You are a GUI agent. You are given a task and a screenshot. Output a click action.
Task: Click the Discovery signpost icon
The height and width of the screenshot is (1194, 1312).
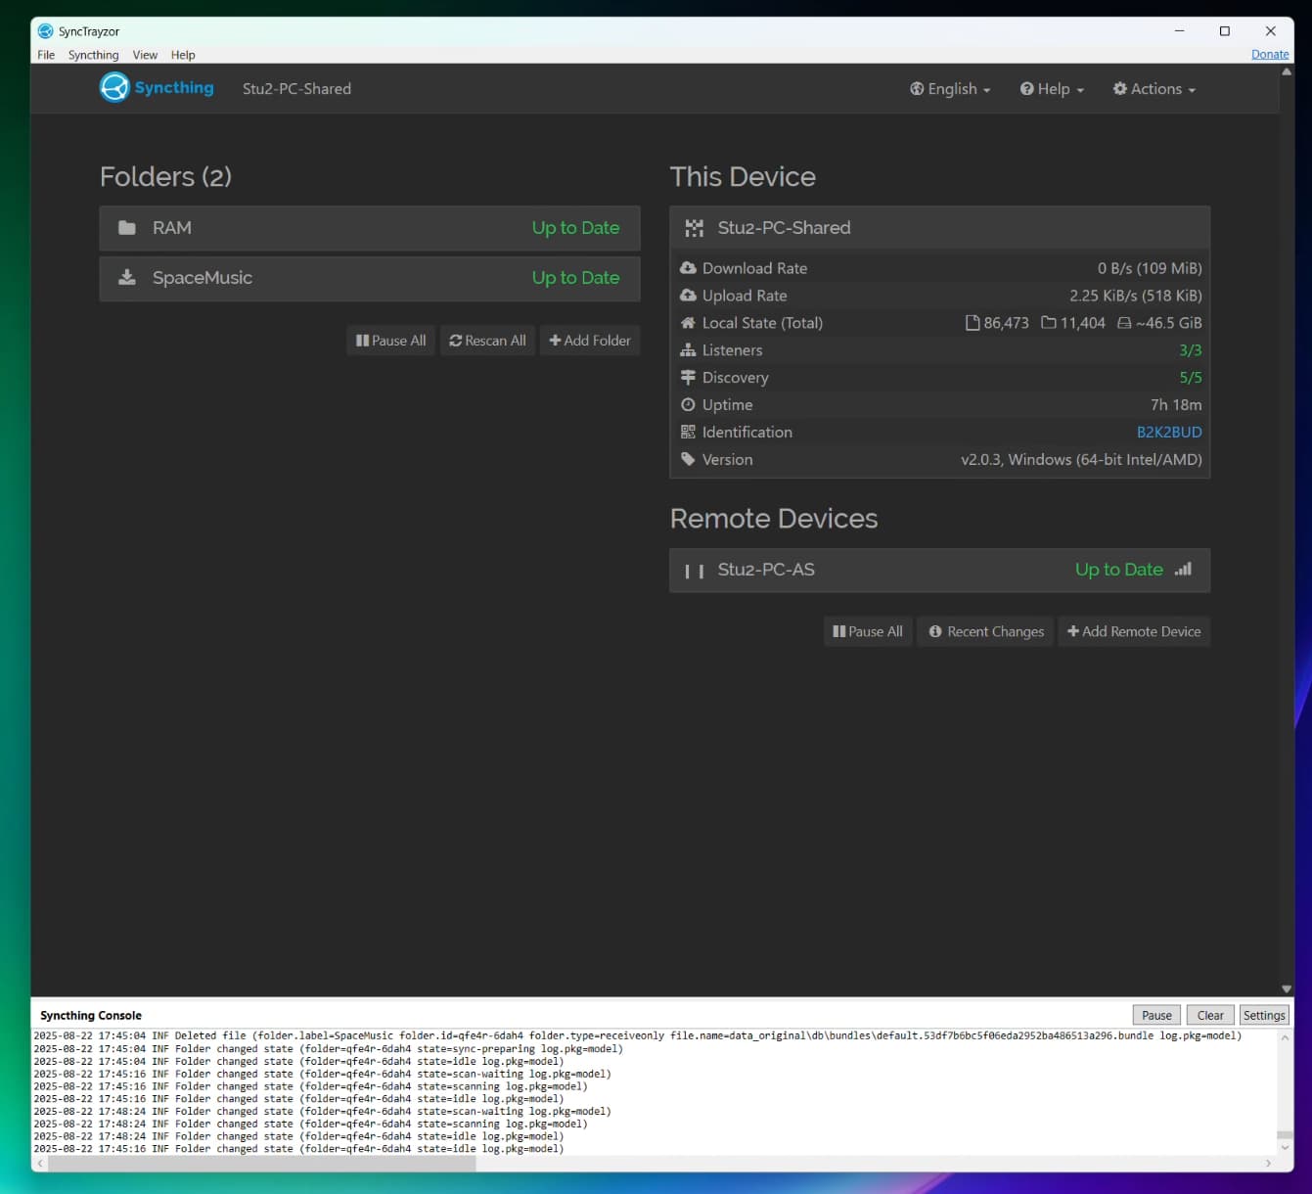click(688, 378)
